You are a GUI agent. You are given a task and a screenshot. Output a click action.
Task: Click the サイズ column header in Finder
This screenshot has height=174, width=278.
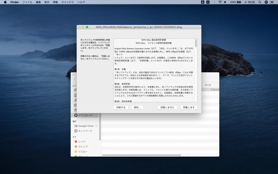(208, 85)
